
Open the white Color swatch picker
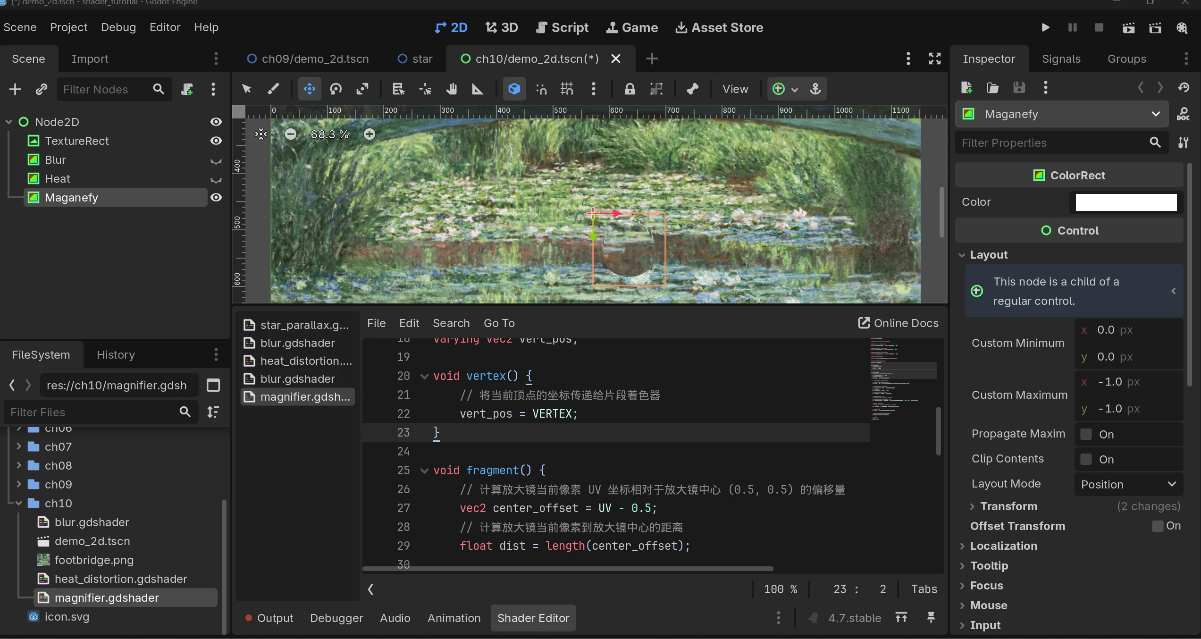coord(1126,202)
